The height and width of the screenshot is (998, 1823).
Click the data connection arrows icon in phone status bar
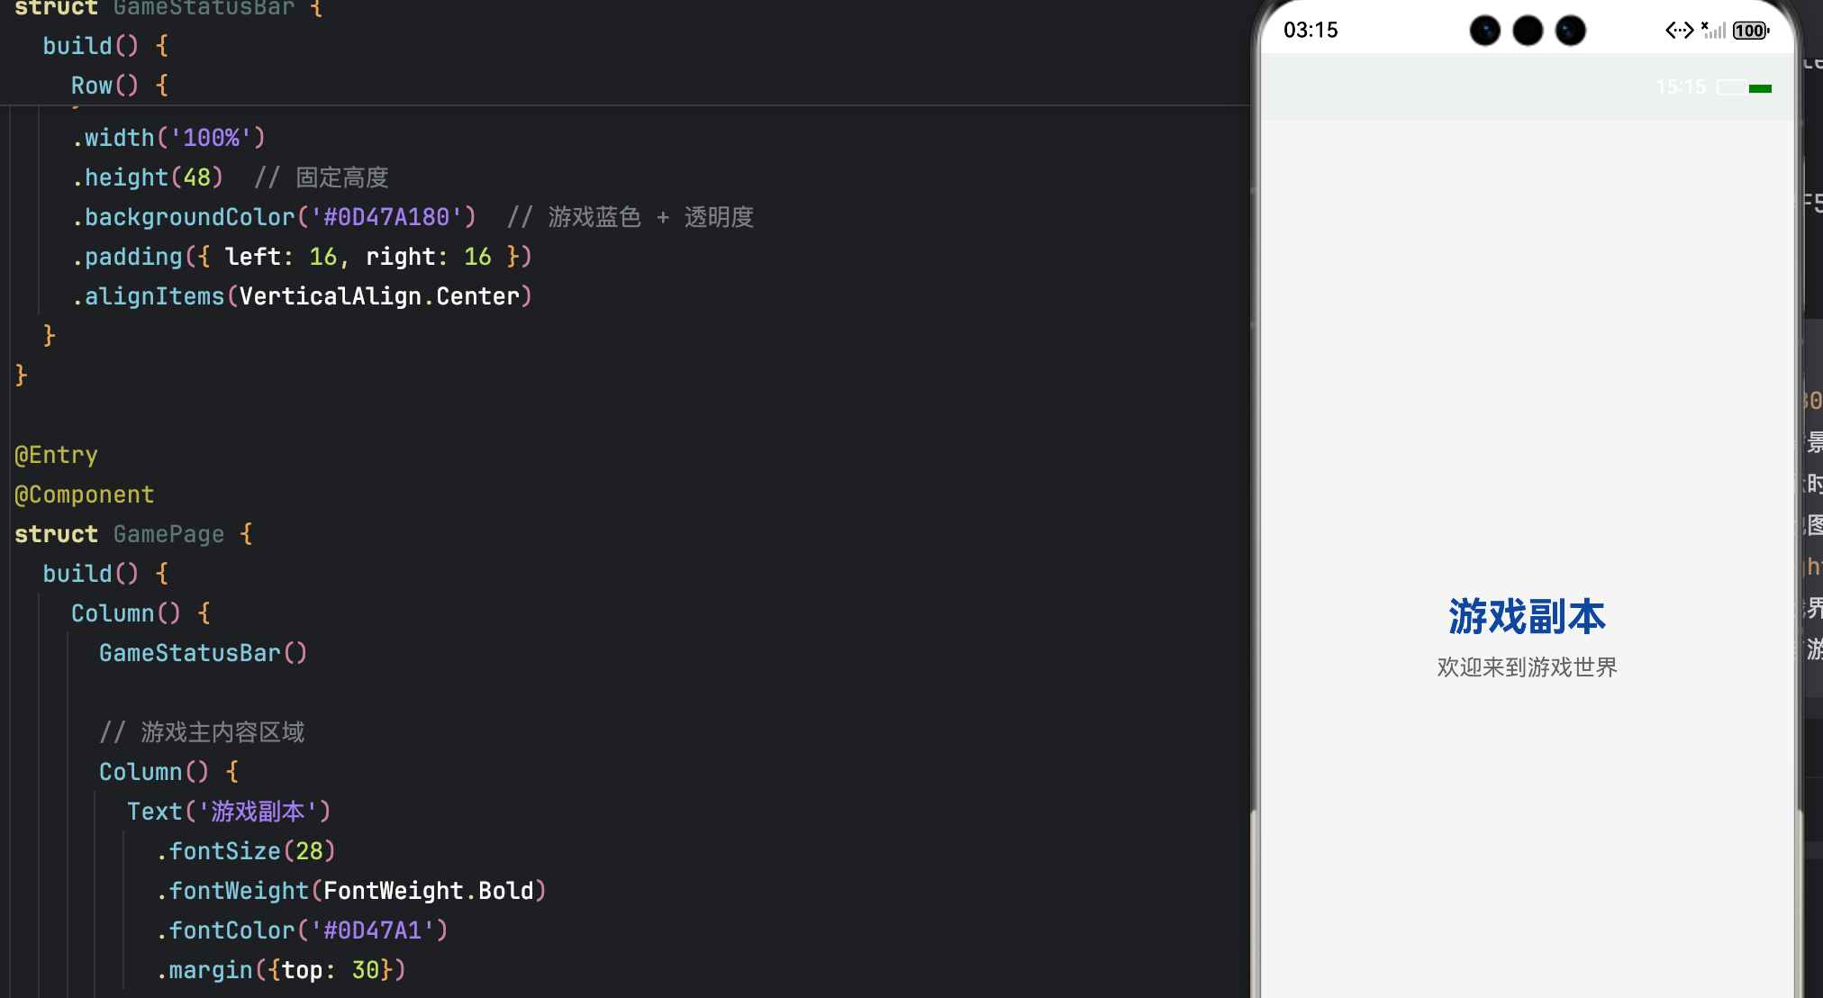pyautogui.click(x=1679, y=31)
